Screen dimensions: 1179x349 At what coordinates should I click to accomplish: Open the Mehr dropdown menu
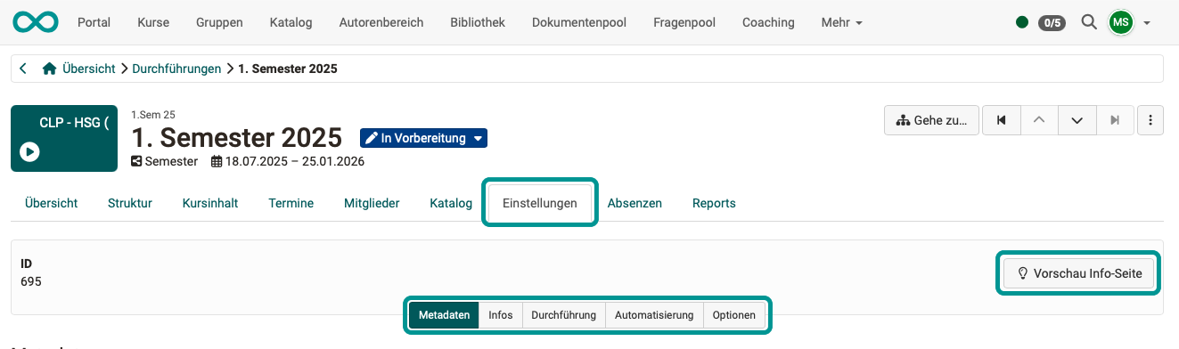coord(841,22)
